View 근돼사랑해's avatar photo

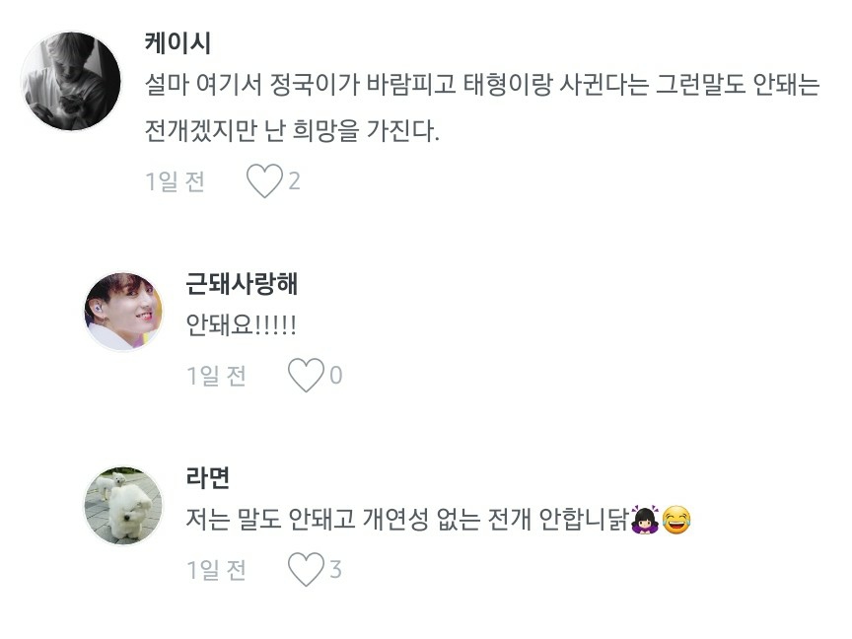point(123,312)
